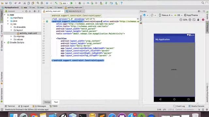Open the Terminal tool window

[10, 106]
